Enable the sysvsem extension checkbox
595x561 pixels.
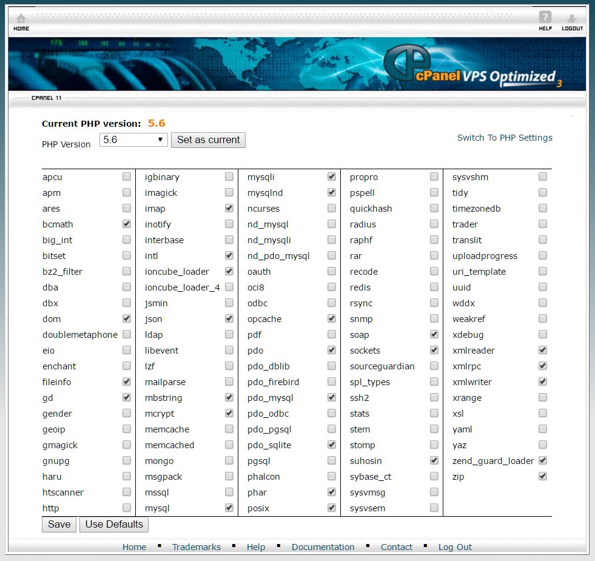(434, 508)
